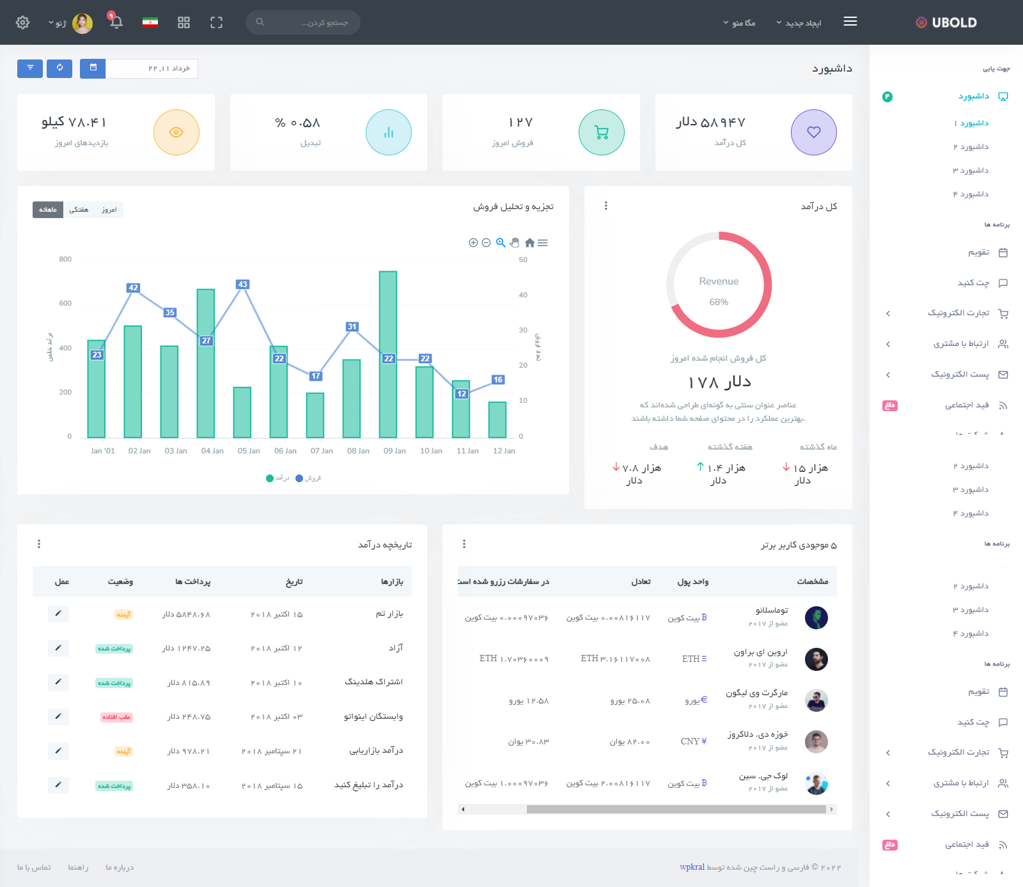Toggle the درآمد legend series in chart
The width and height of the screenshot is (1023, 887).
pyautogui.click(x=278, y=478)
